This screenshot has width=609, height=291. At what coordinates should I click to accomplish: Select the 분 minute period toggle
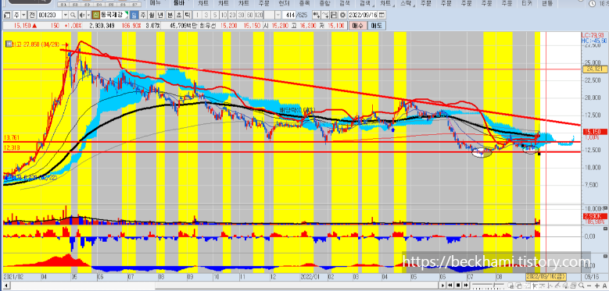170,15
